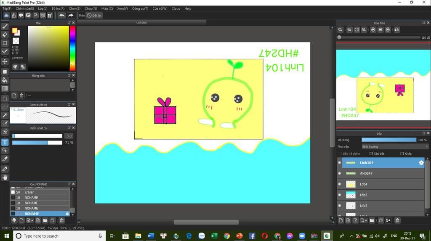Click the Redo arrow button
Screen dimensions: 431x241
pos(71,16)
